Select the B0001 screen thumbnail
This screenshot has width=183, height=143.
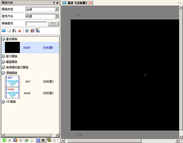click(12, 47)
